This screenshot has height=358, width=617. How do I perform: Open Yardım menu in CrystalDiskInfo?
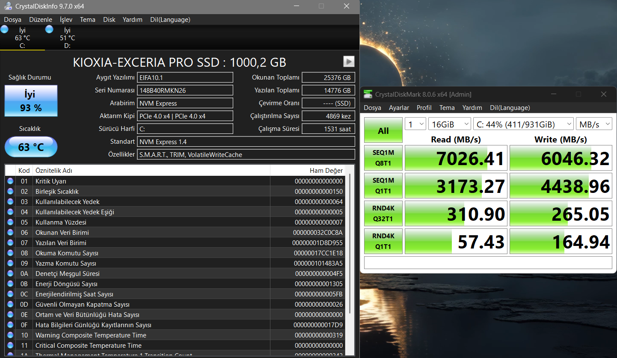[133, 20]
